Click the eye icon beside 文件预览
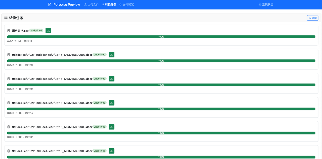322x159 pixels. 121,5
